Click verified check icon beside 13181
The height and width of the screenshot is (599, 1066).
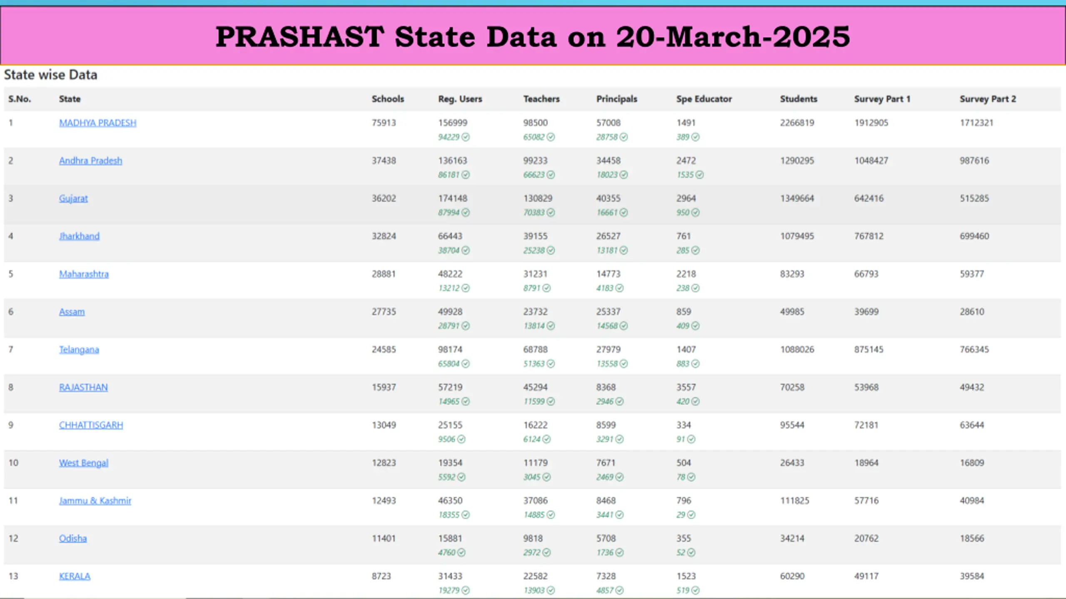(623, 250)
